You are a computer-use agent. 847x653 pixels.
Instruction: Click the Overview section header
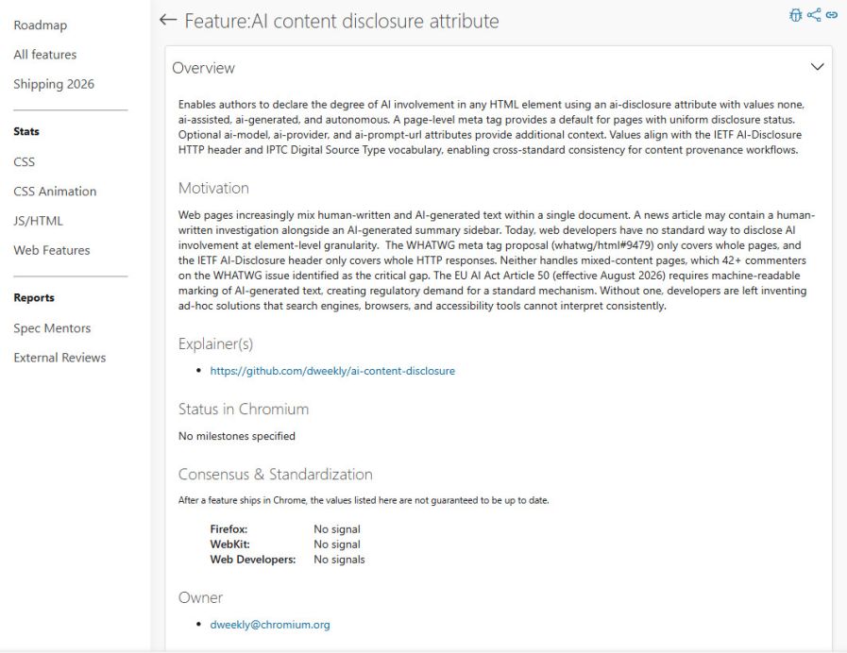coord(204,68)
